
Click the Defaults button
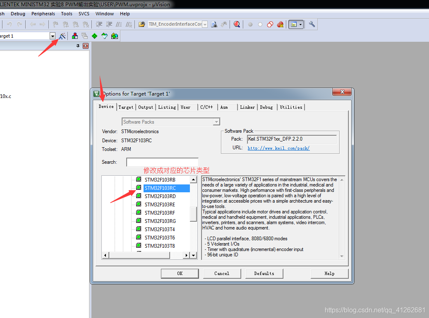click(x=264, y=273)
